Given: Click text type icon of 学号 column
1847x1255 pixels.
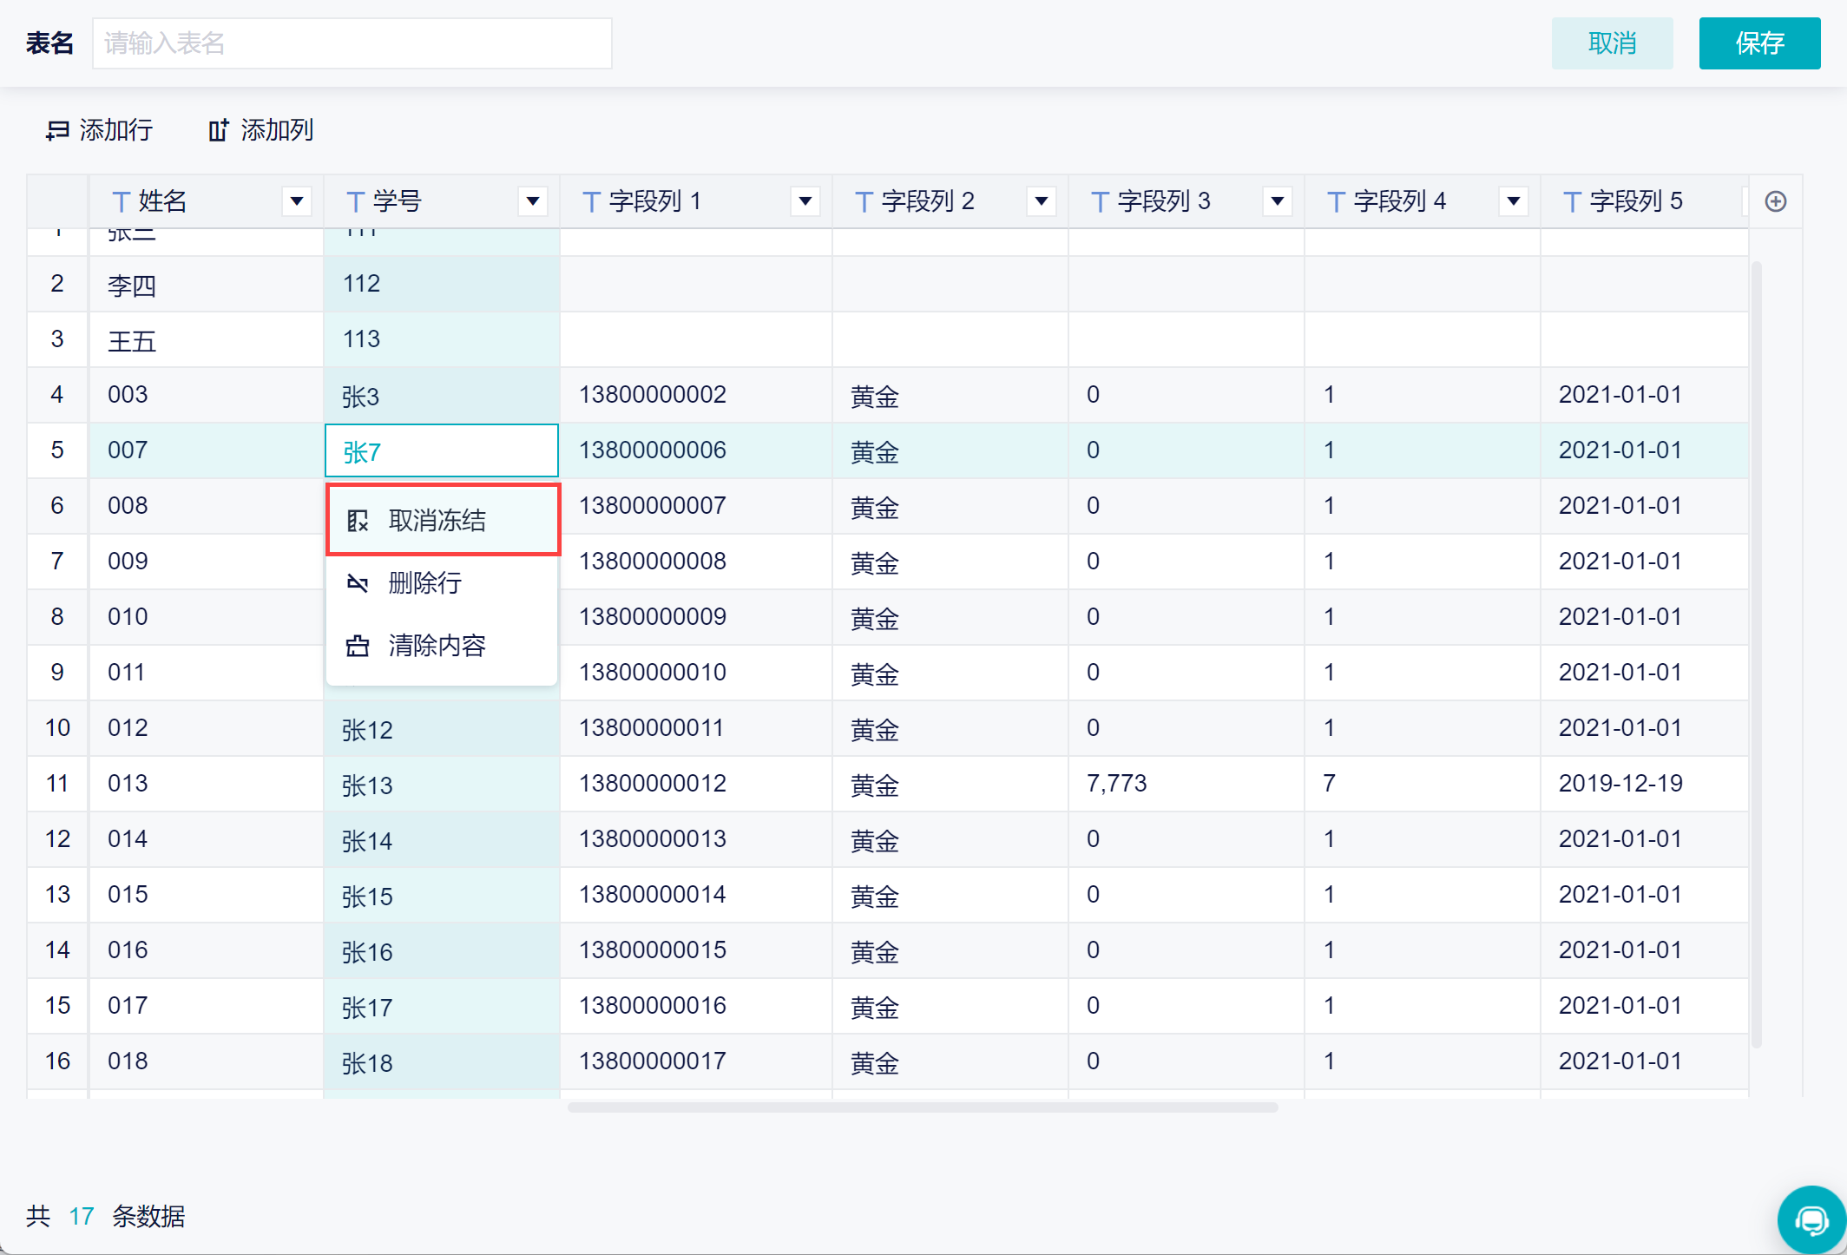Looking at the screenshot, I should tap(354, 201).
